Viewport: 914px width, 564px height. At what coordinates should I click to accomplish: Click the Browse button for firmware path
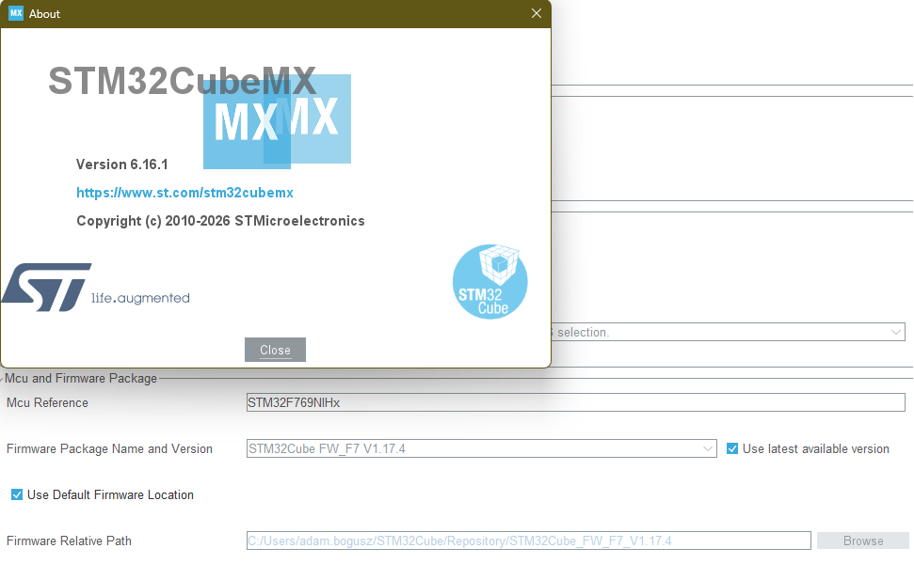coord(861,540)
